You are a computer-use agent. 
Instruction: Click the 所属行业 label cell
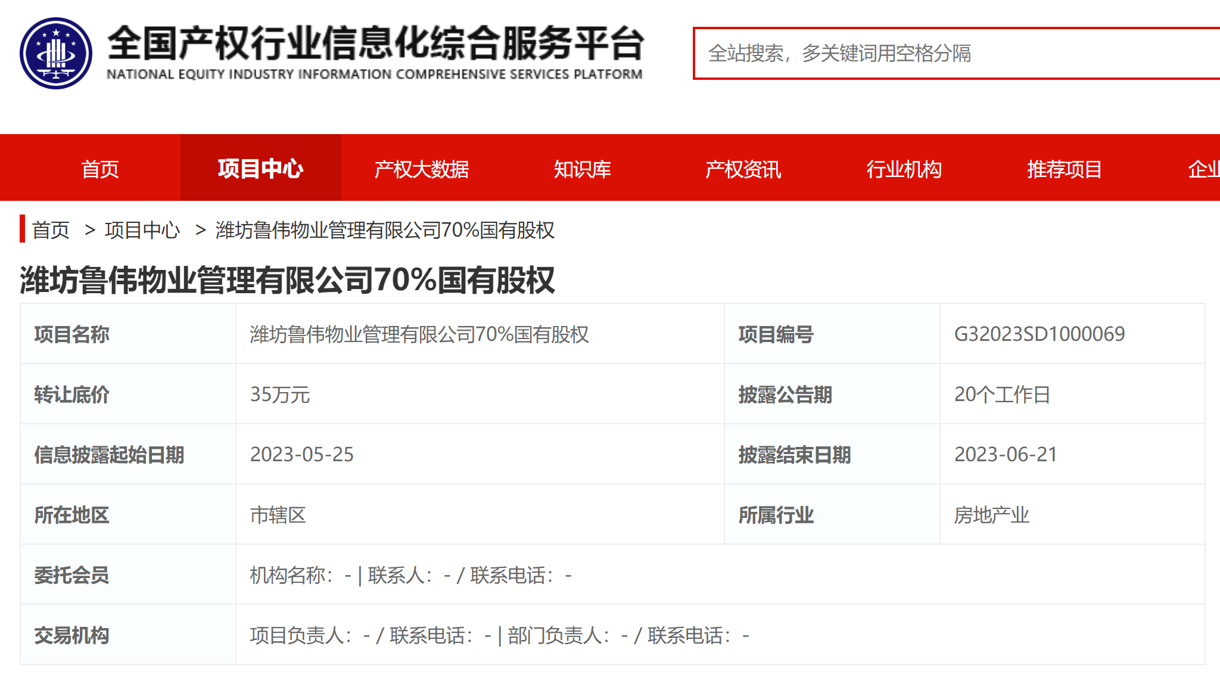(832, 515)
